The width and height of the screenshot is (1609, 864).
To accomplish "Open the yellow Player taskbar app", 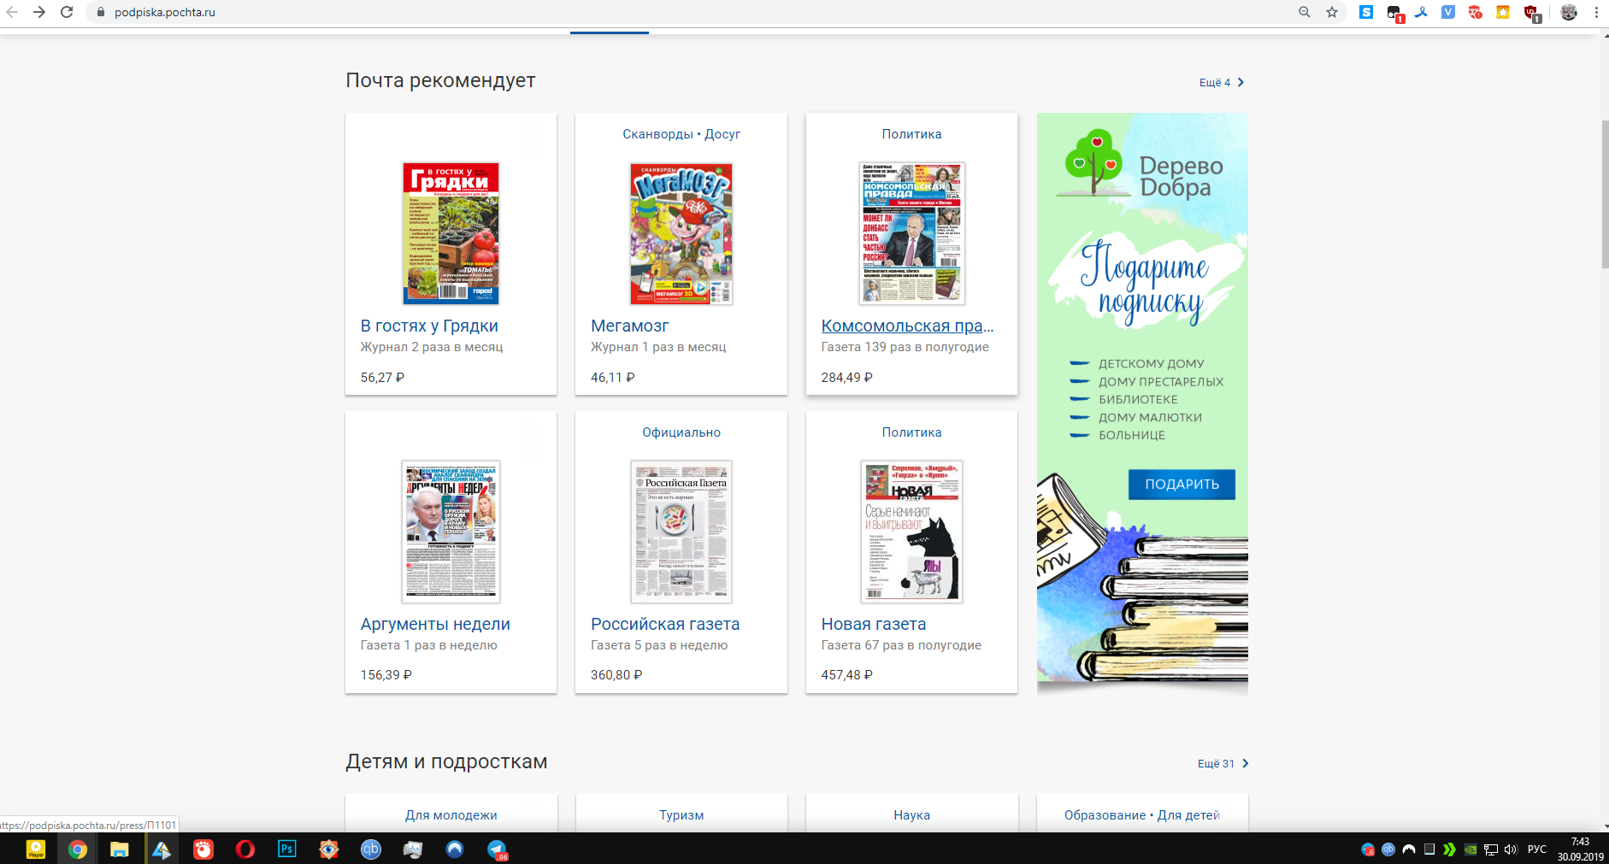I will [36, 849].
